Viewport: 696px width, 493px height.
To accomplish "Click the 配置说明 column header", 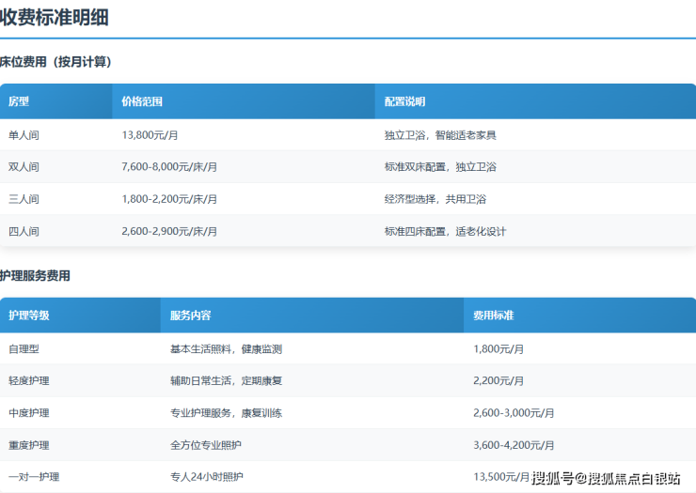I will (404, 101).
